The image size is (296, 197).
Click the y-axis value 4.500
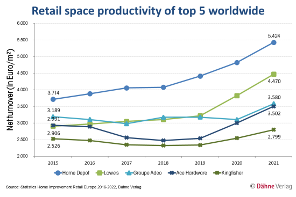pyautogui.click(x=22, y=73)
